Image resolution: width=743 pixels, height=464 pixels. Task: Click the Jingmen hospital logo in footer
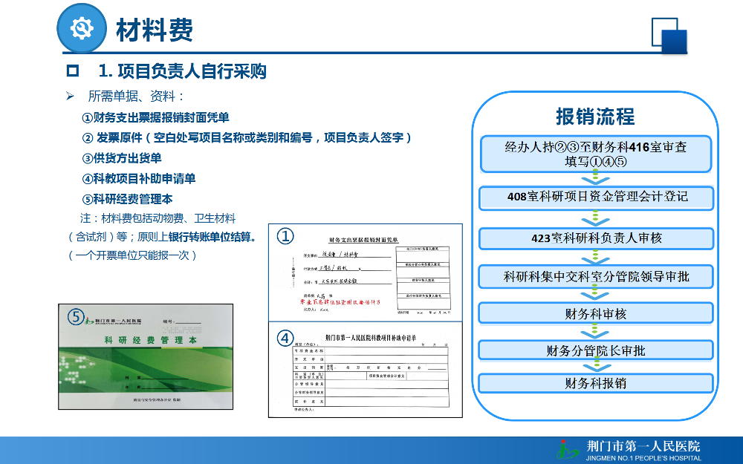coord(567,449)
